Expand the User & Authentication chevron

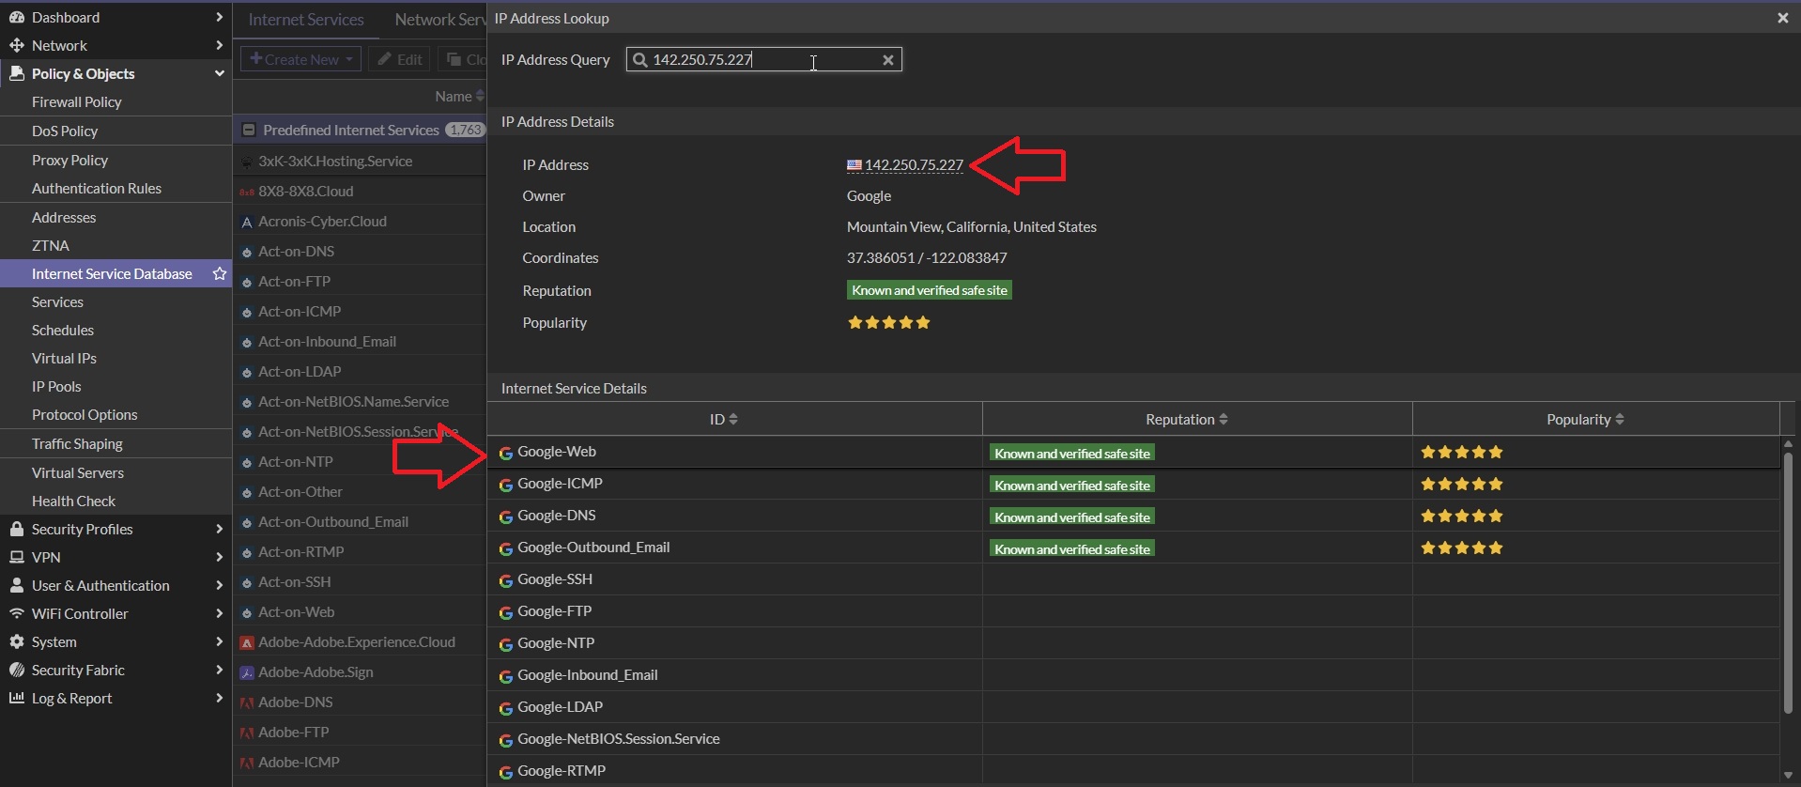pos(219,585)
